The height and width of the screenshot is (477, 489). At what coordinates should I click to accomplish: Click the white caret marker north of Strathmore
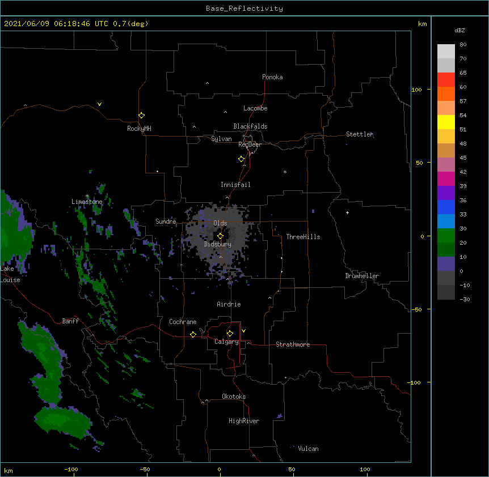(x=270, y=298)
